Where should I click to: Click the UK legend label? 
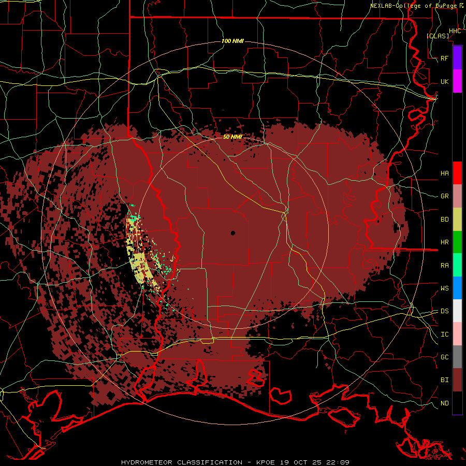click(x=444, y=82)
